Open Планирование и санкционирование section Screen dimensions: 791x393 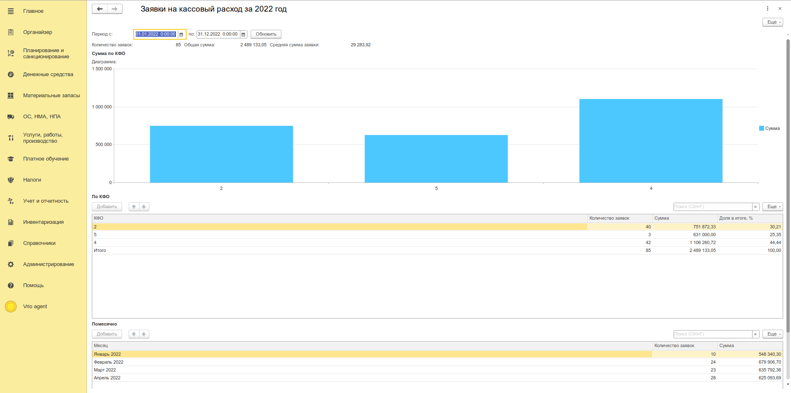click(46, 53)
